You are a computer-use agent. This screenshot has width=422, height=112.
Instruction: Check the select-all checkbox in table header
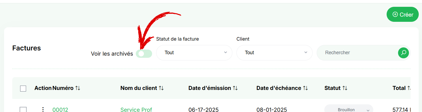23,88
